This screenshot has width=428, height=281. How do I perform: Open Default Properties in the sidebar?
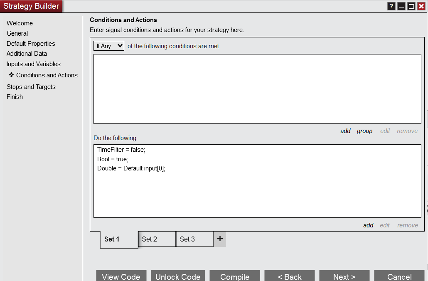(x=31, y=44)
